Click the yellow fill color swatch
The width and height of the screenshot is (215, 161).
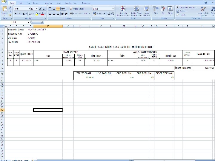(37, 14)
